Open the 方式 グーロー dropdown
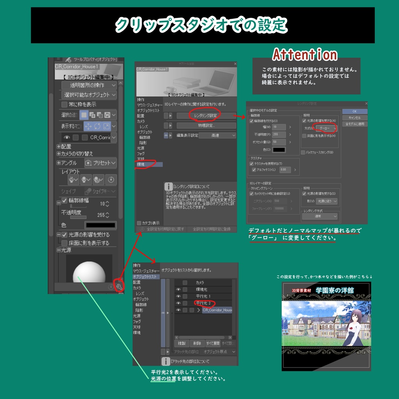 [x=327, y=128]
